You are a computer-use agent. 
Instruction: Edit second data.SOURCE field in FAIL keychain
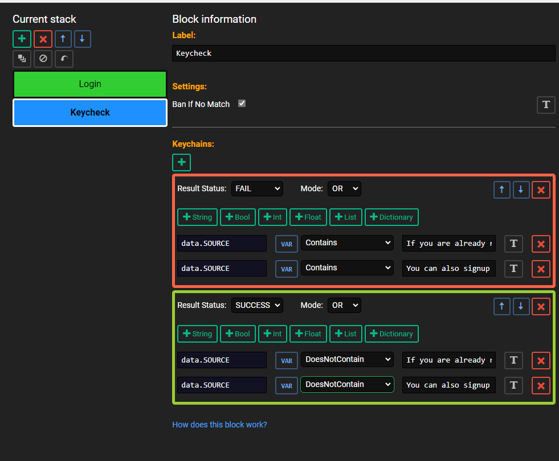(x=222, y=268)
